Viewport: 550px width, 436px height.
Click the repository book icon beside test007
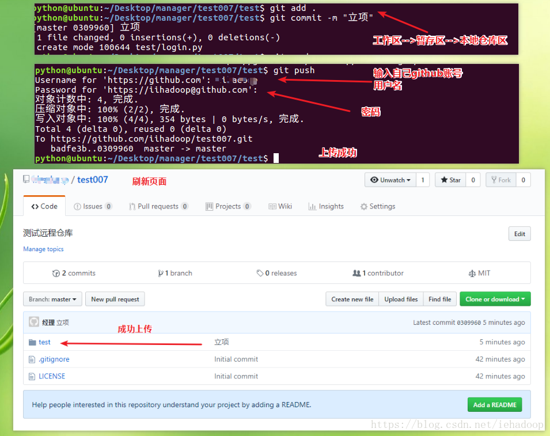26,179
